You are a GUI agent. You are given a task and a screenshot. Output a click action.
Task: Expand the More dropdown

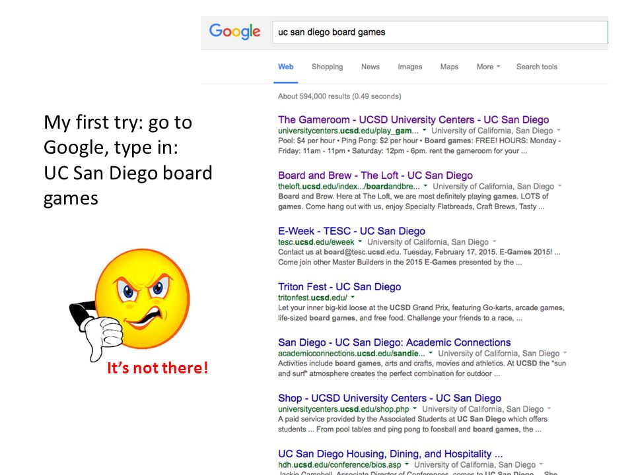point(488,67)
